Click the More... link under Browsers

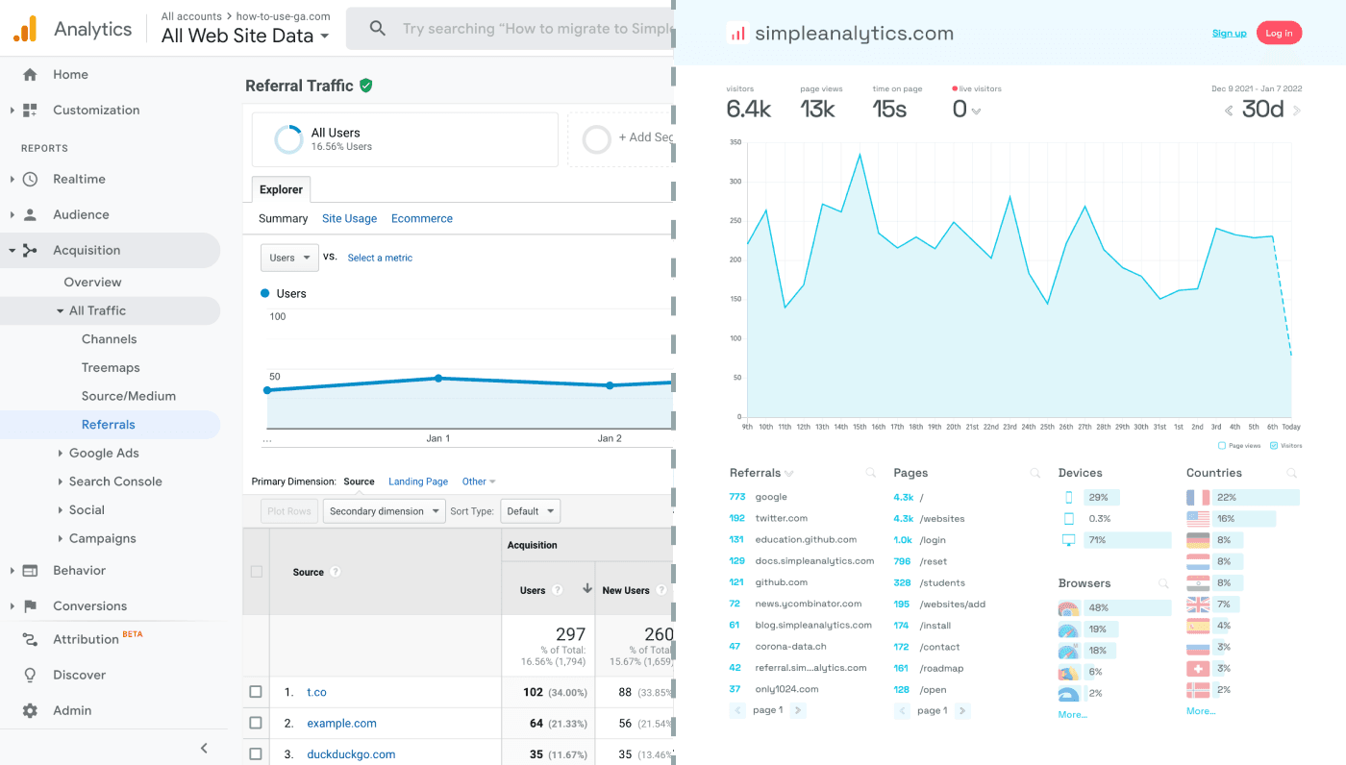(1072, 714)
